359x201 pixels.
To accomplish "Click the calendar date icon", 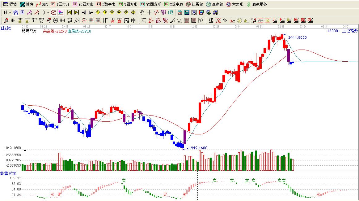I will click(x=180, y=12).
